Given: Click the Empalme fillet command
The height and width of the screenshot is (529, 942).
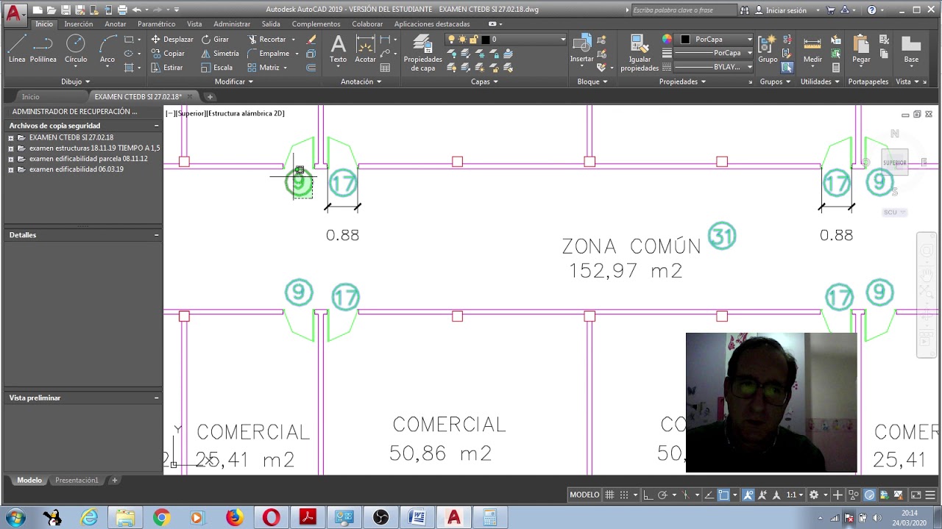Looking at the screenshot, I should click(268, 53).
